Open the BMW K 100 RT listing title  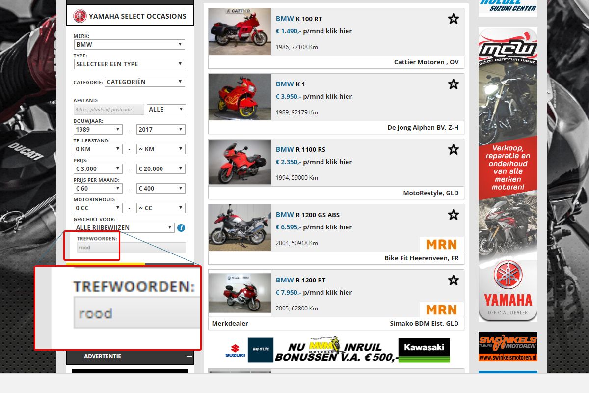(298, 19)
